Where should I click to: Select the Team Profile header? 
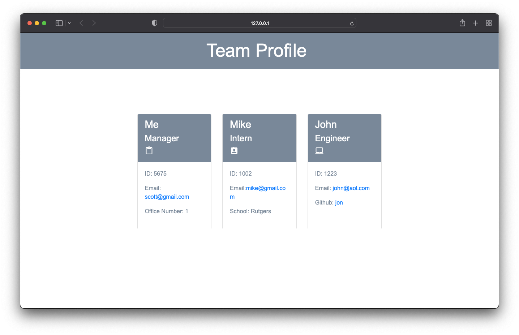pyautogui.click(x=256, y=51)
